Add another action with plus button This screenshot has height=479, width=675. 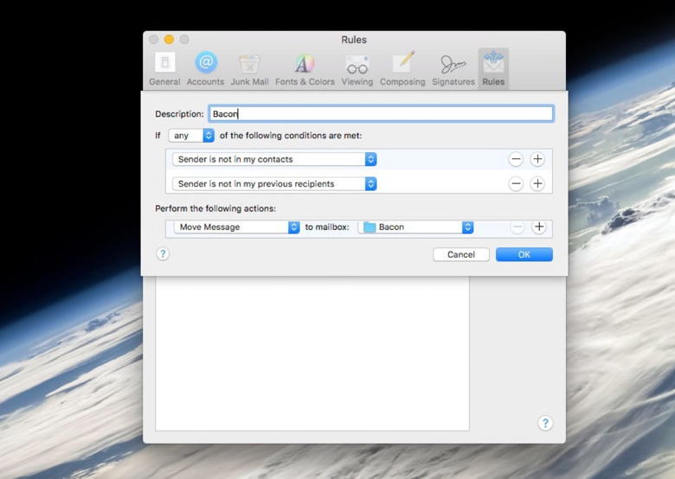(x=538, y=227)
